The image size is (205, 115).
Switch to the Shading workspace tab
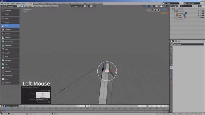coord(67,4)
